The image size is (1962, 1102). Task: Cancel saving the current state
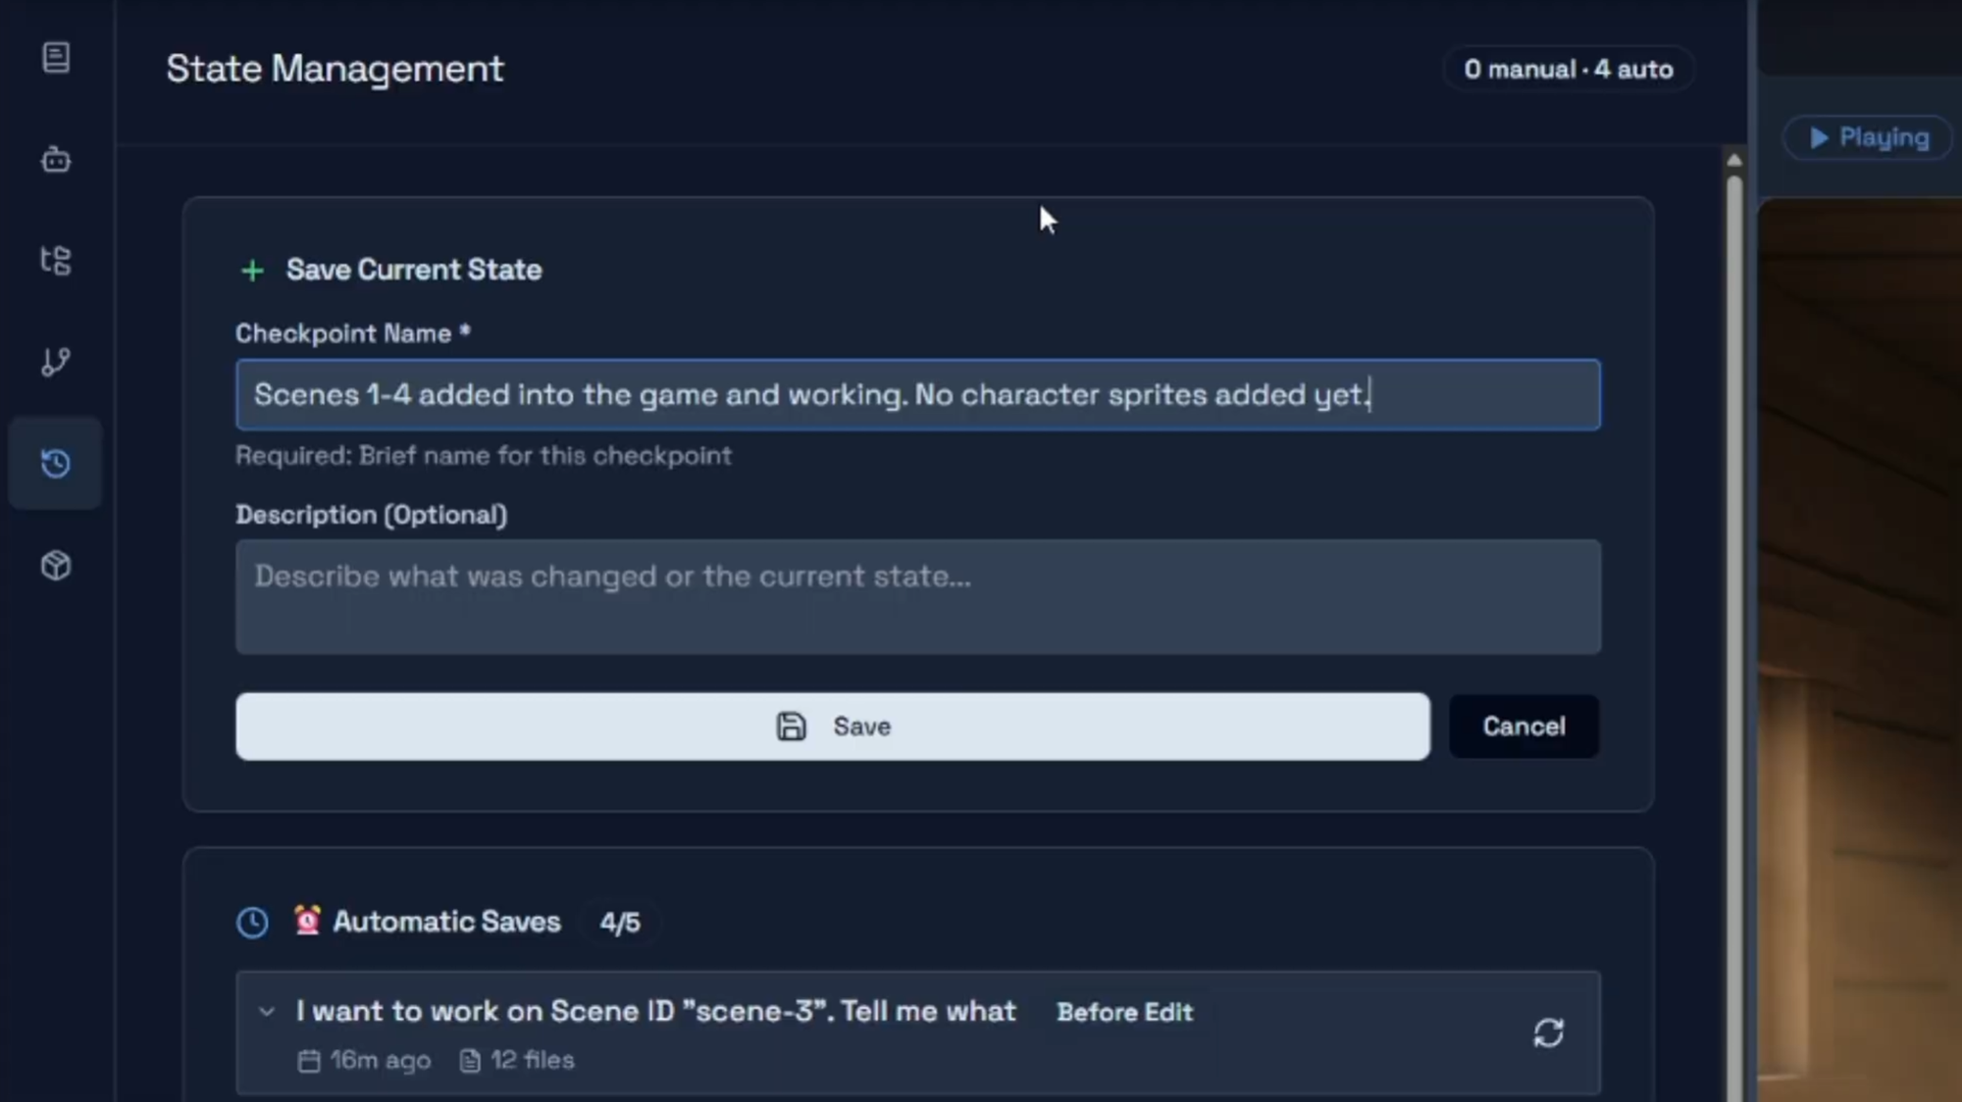click(1523, 726)
